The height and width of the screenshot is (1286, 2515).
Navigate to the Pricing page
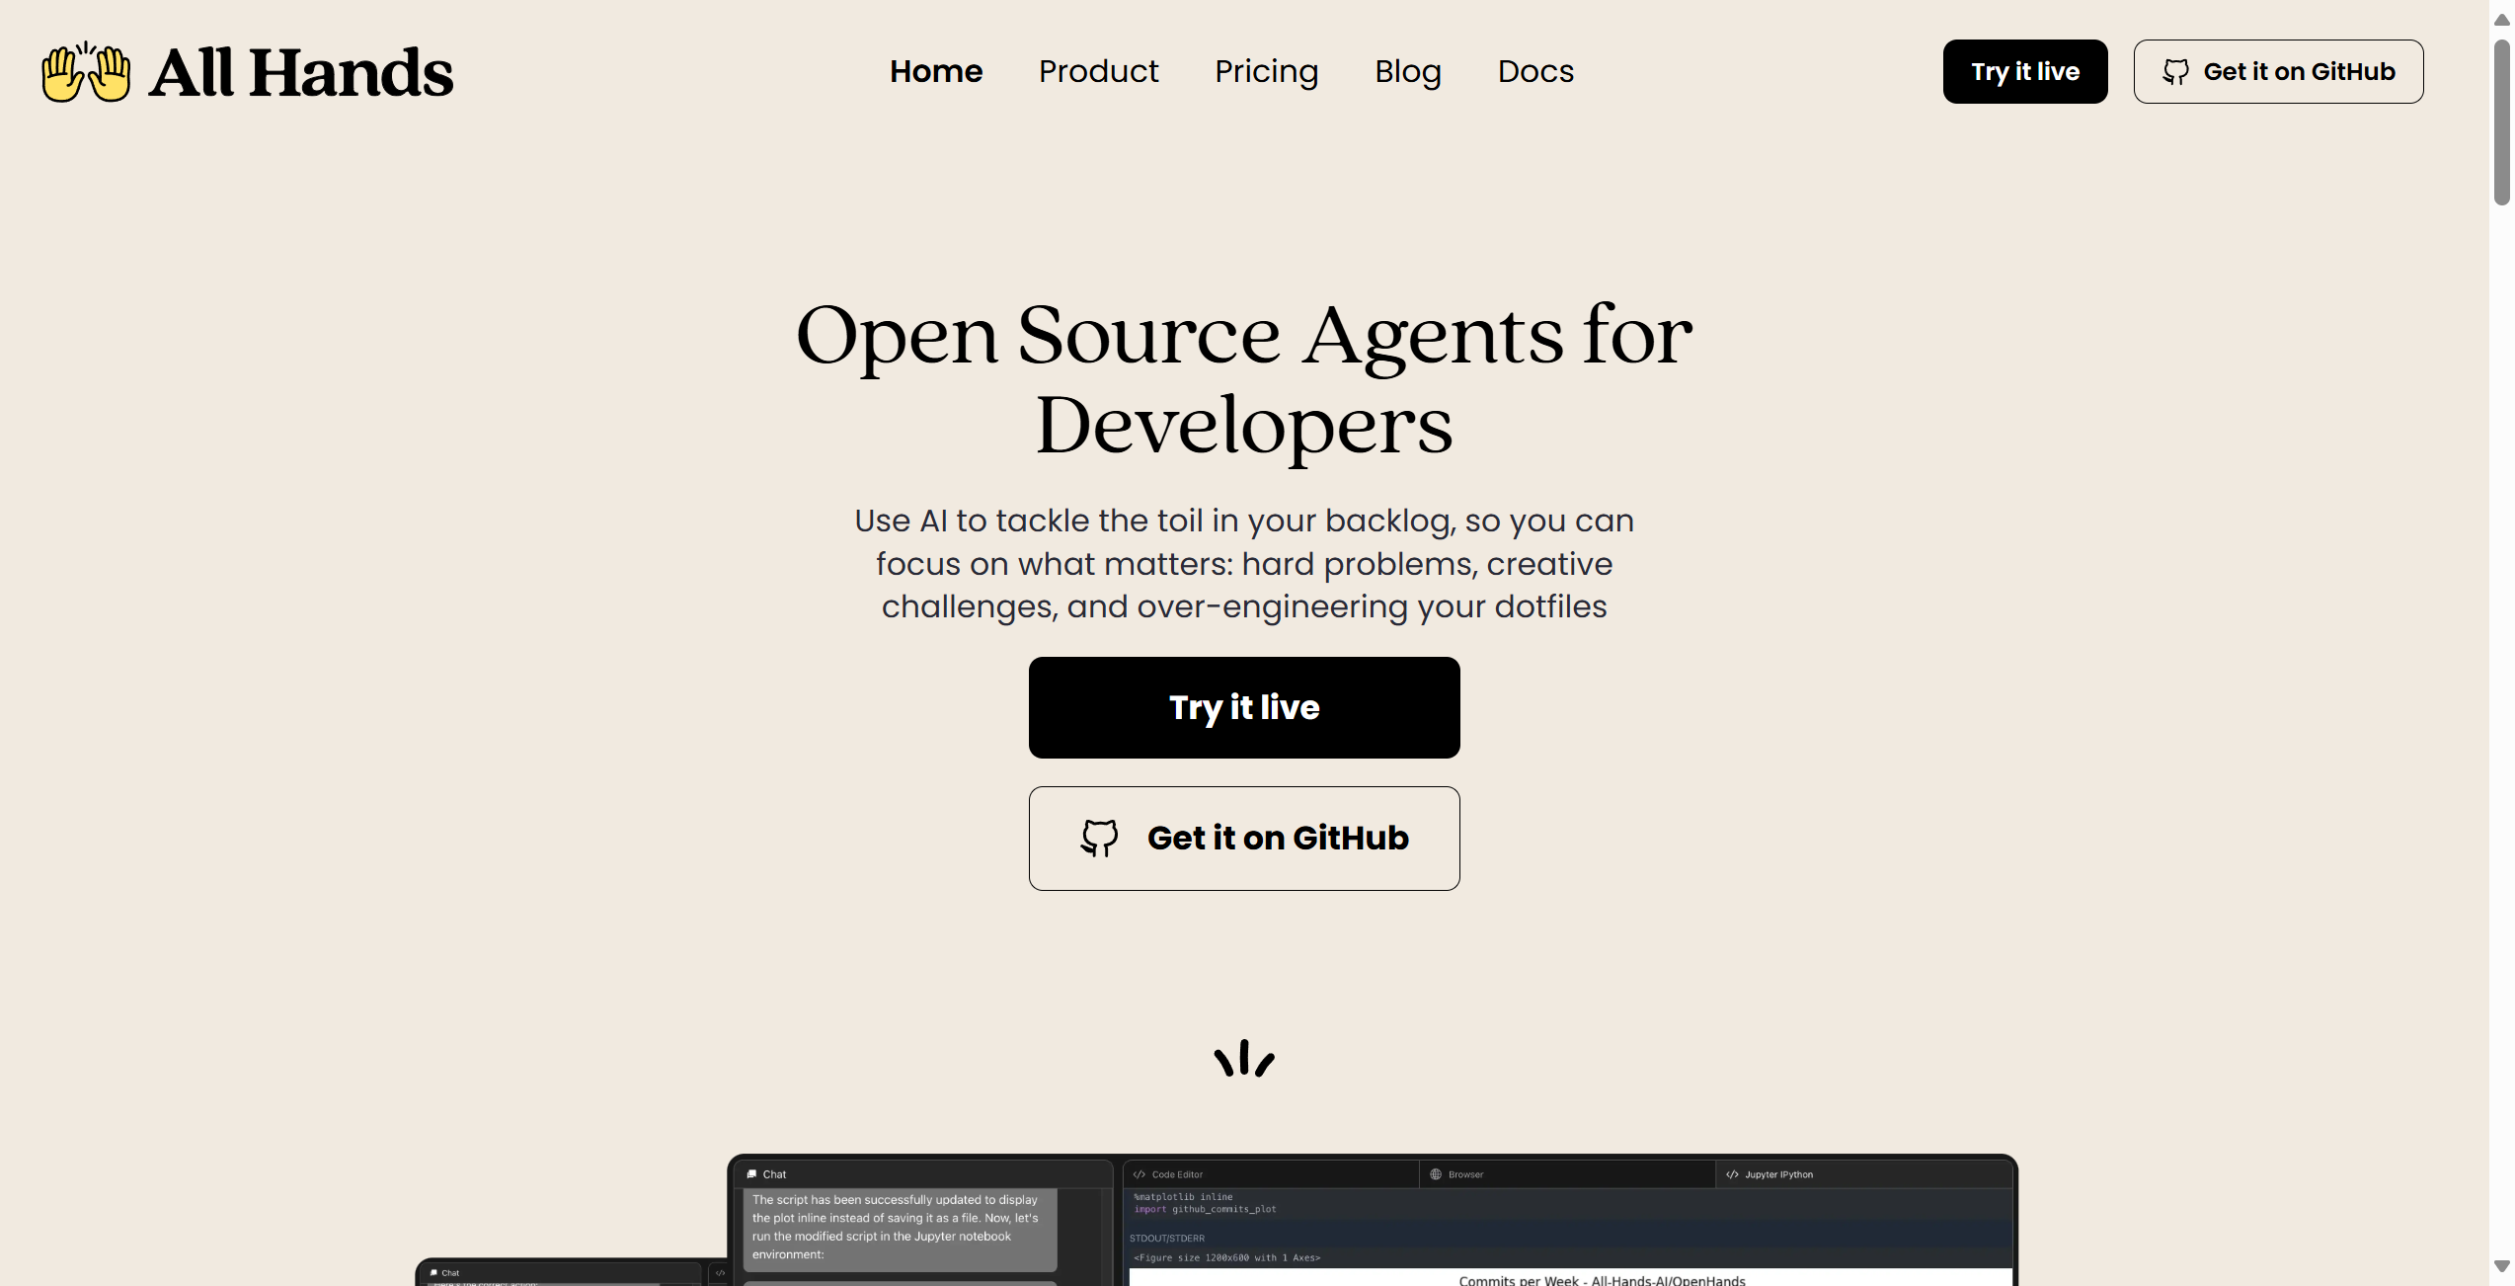tap(1267, 71)
